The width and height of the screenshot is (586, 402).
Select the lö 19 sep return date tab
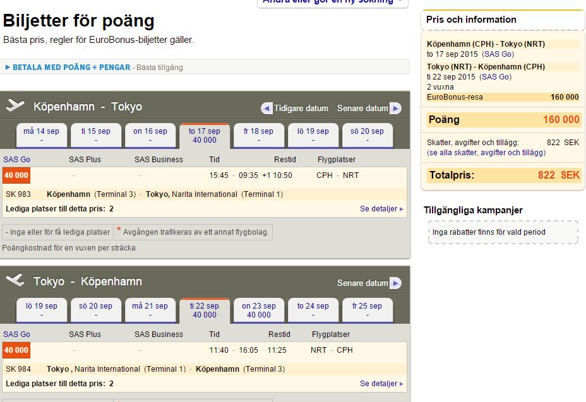click(42, 310)
